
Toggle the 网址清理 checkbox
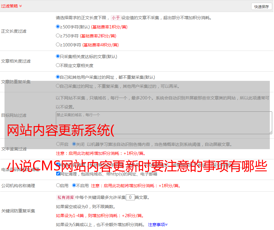pos(58,173)
